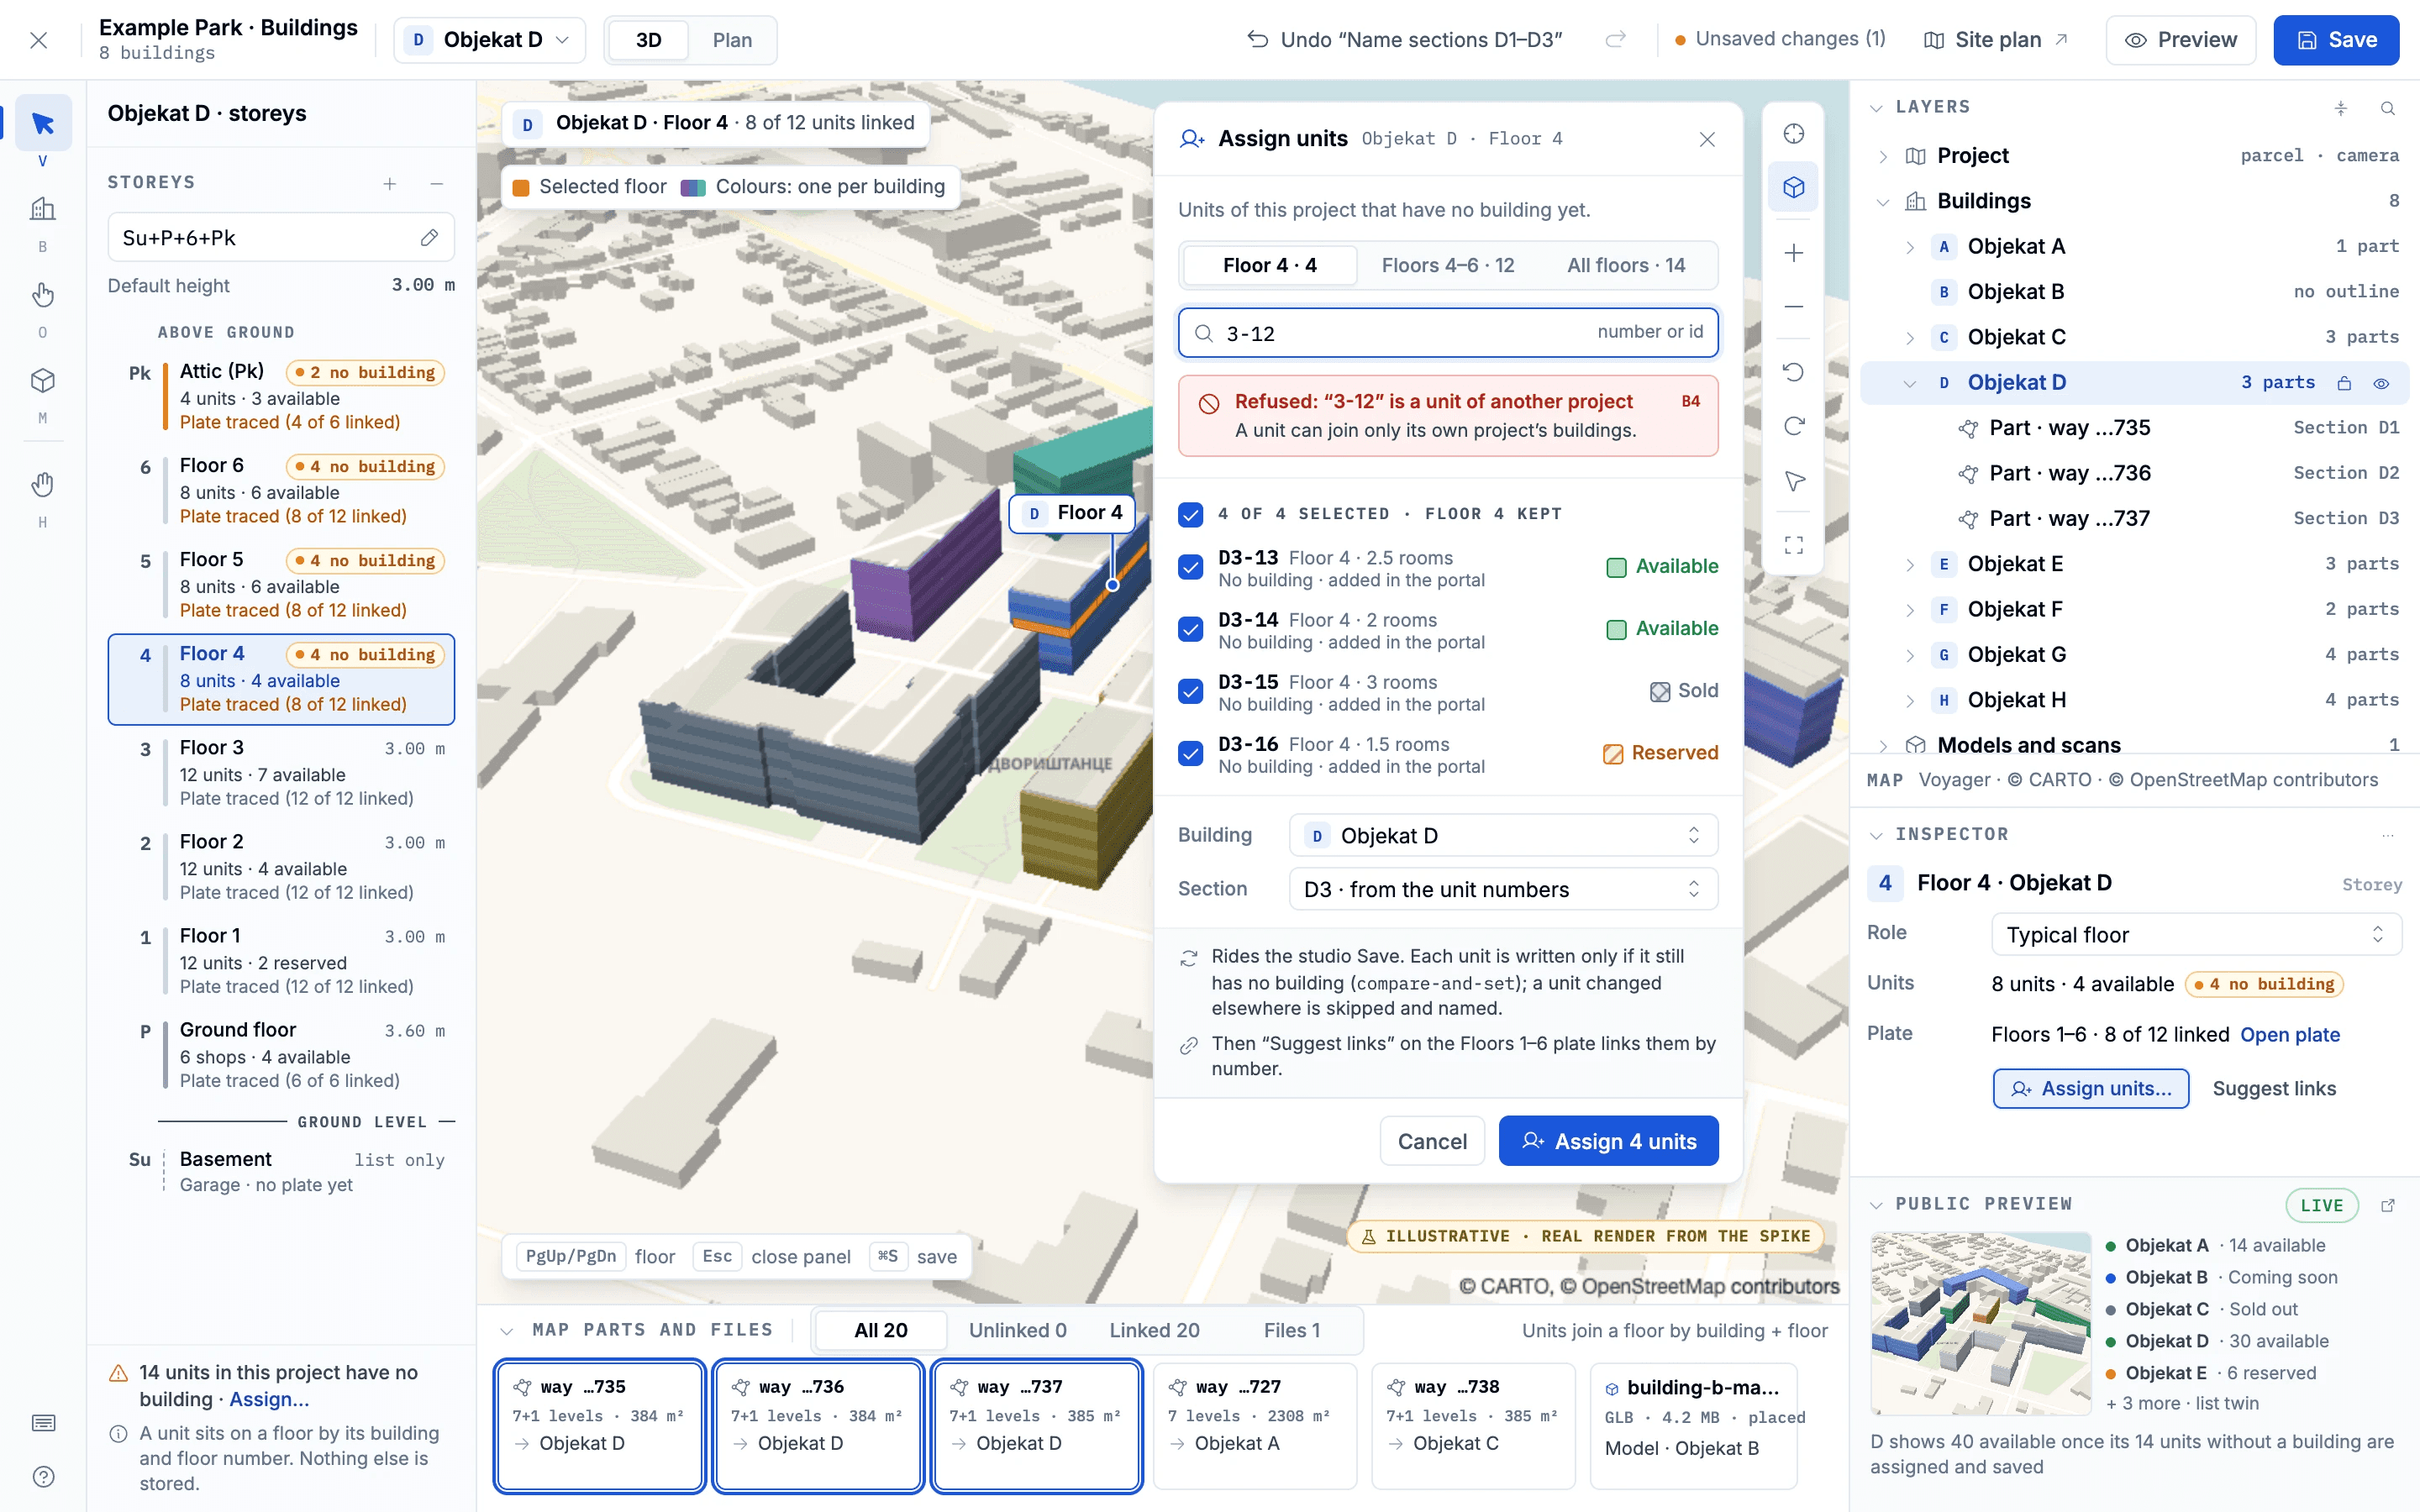Zoom in the map with plus button
Screen dimensions: 2420x1512
[x=1794, y=253]
